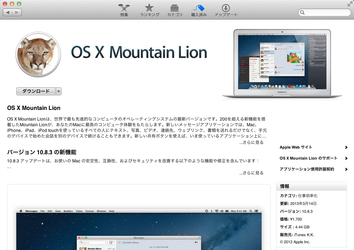Zoom the App Store window with green button

click(19, 4)
